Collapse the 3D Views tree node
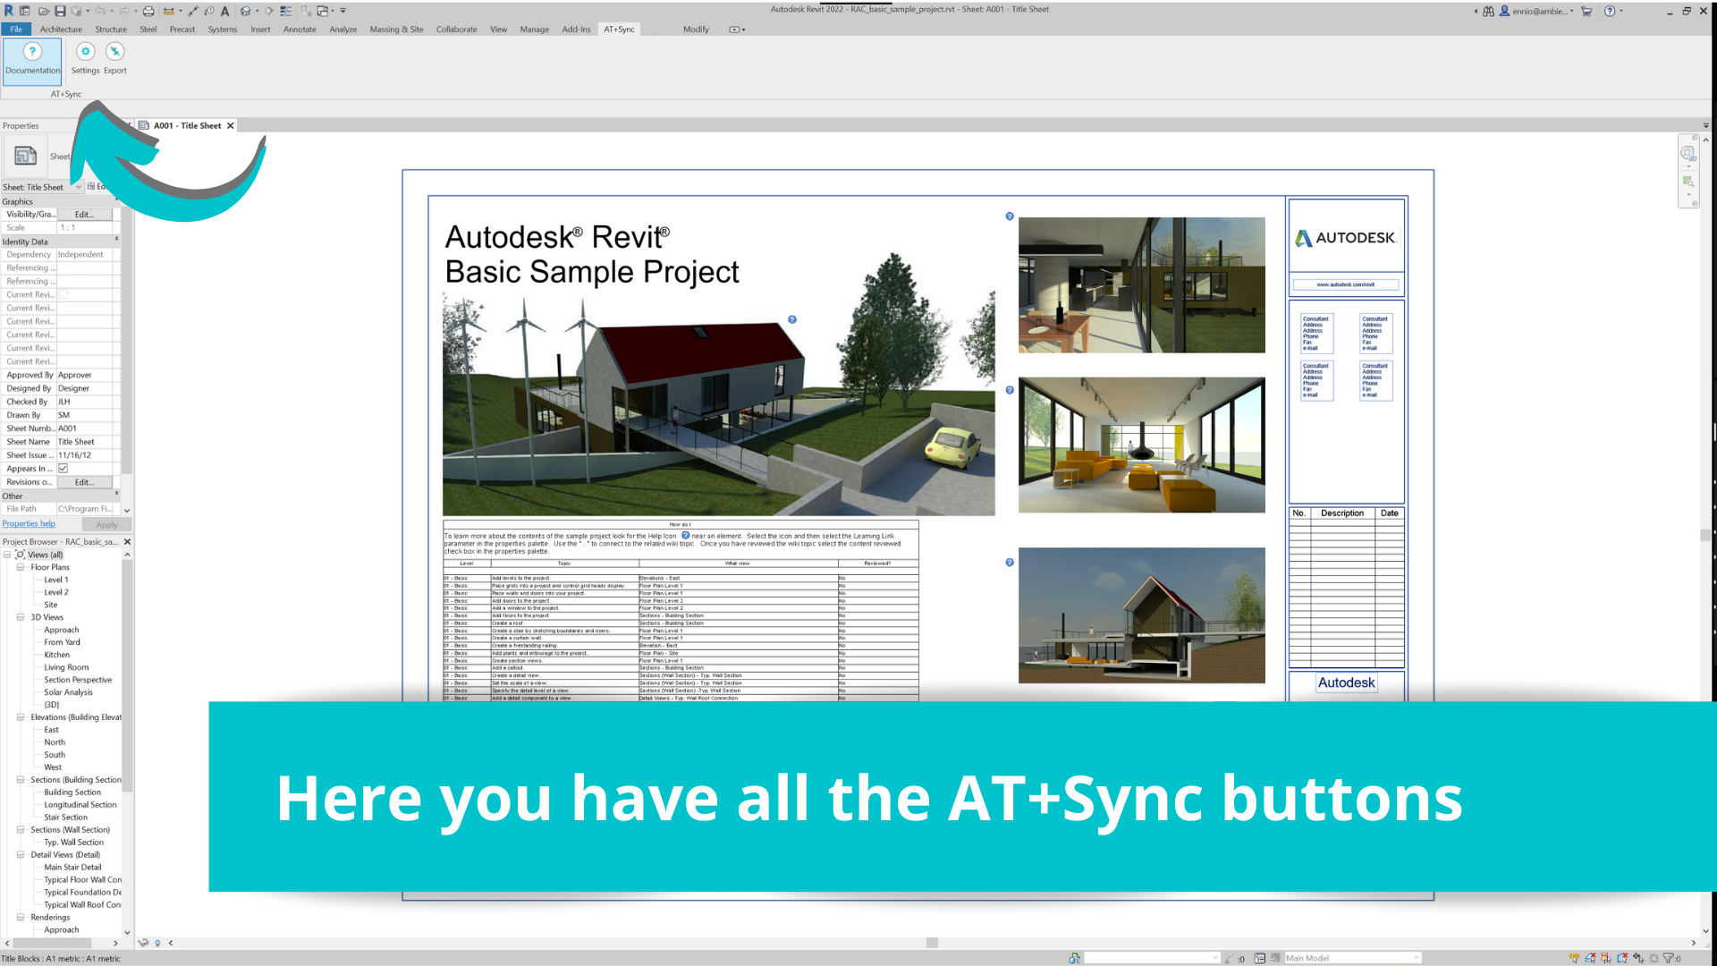Image resolution: width=1717 pixels, height=966 pixels. coord(21,617)
